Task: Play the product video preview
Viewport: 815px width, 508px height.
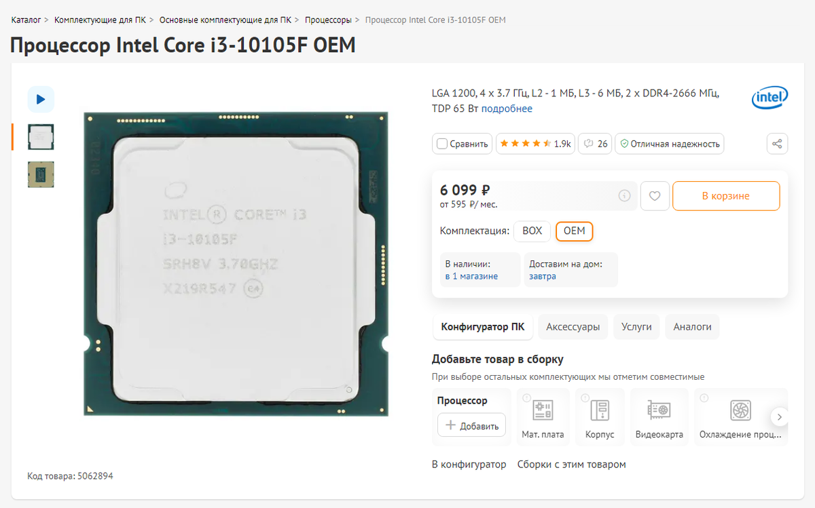Action: coord(41,100)
